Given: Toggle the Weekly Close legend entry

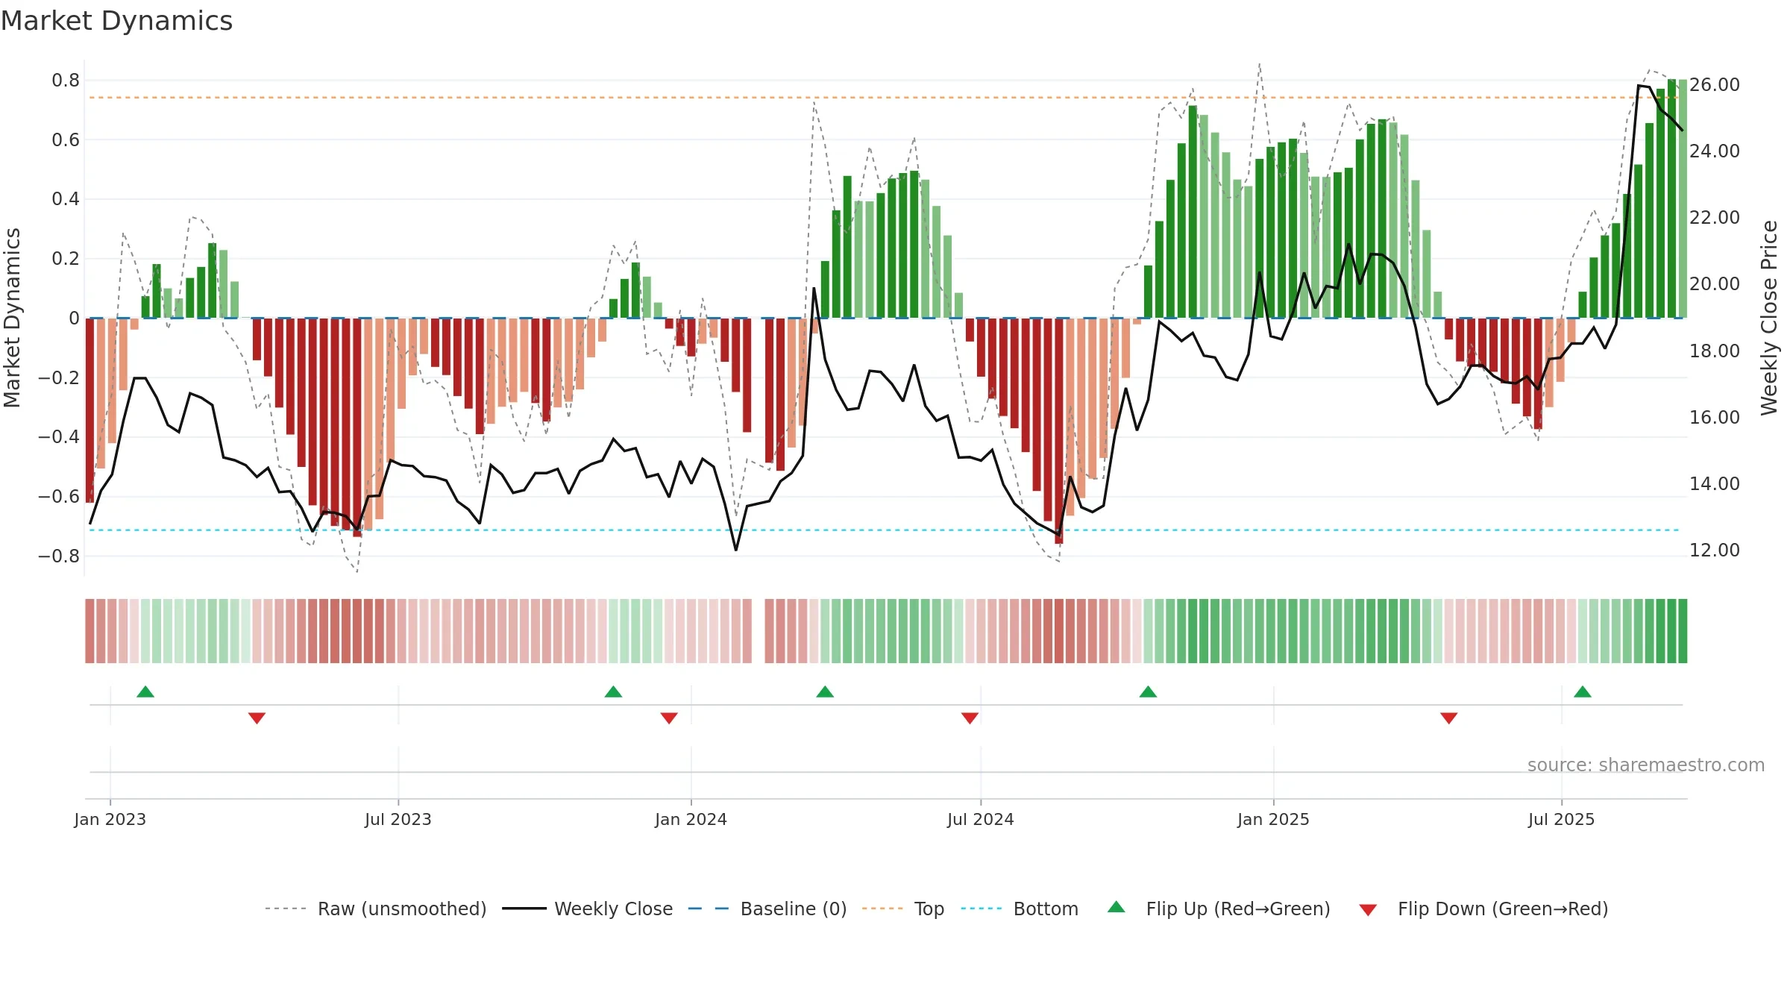Looking at the screenshot, I should click(x=588, y=909).
